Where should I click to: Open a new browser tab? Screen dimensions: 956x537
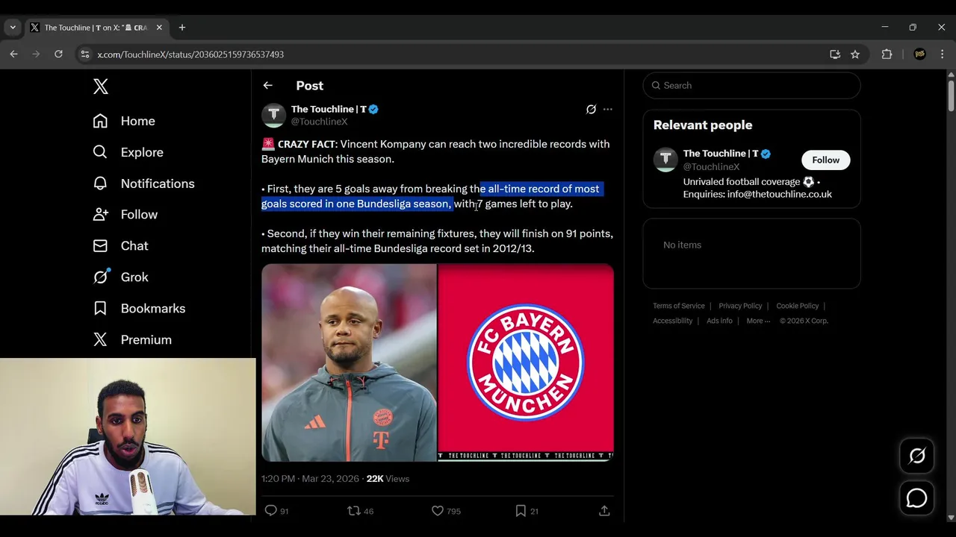click(181, 28)
